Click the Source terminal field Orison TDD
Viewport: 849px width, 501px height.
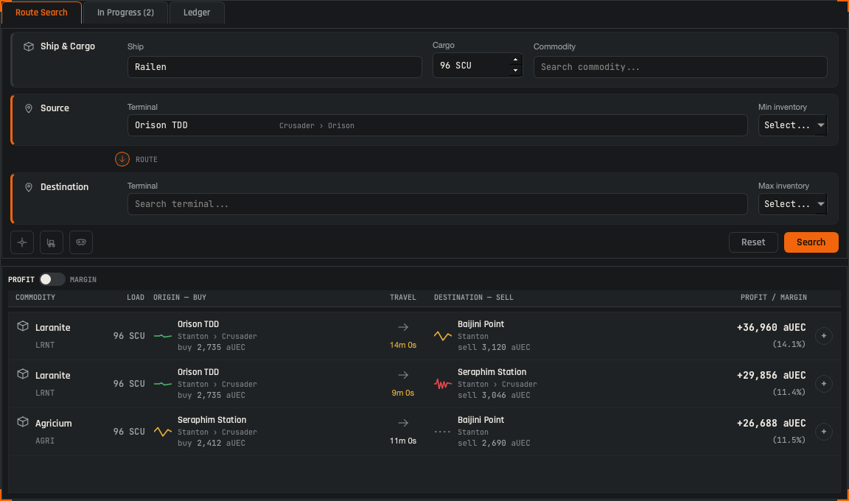coord(438,125)
